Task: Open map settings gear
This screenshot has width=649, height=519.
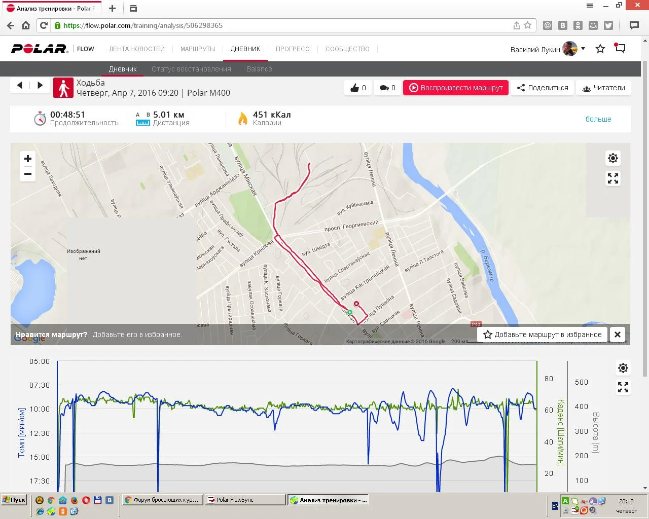Action: coord(613,158)
